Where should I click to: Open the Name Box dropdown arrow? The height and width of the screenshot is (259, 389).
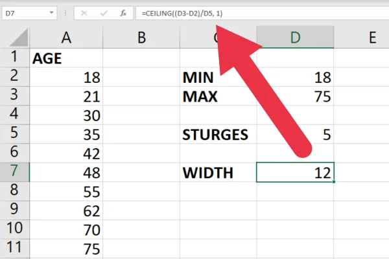point(51,13)
